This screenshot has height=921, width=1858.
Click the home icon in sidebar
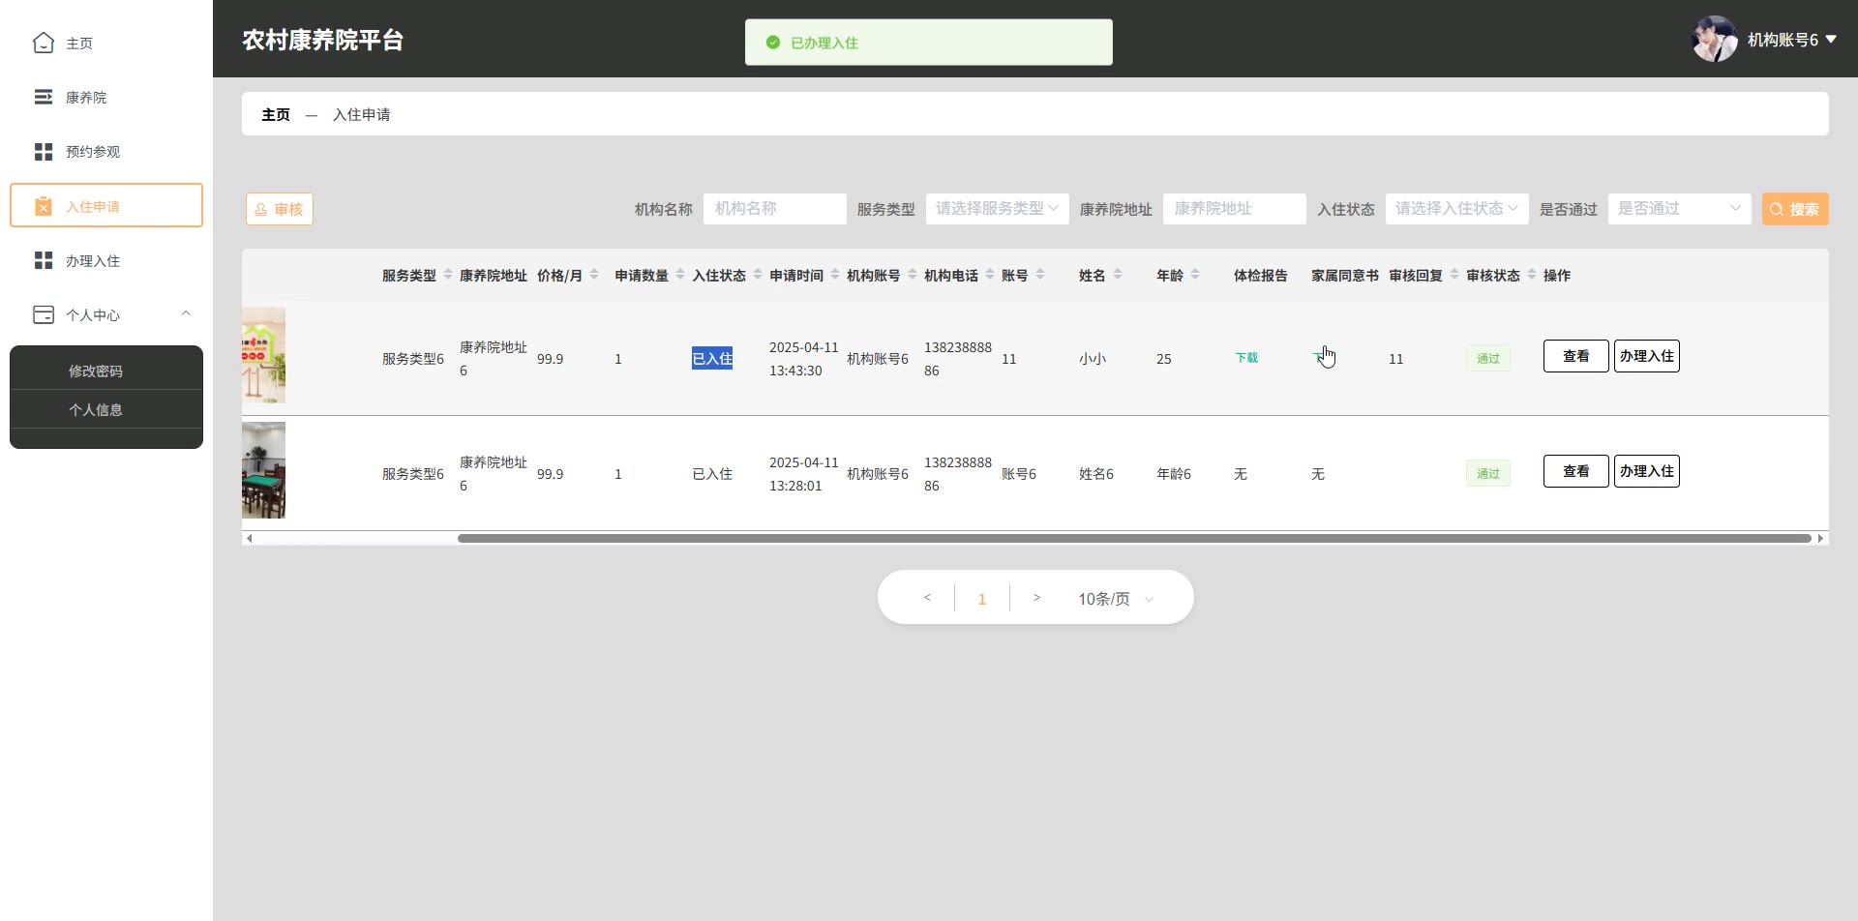click(x=44, y=43)
